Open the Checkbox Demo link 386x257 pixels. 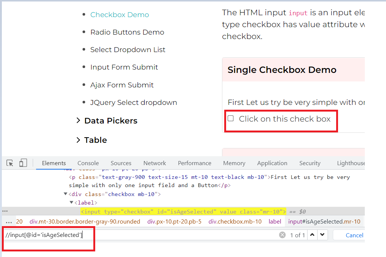[x=120, y=15]
